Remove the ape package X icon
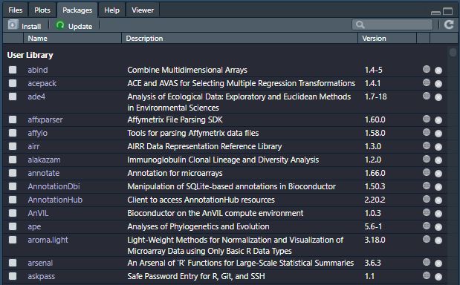The image size is (460, 285). 438,227
